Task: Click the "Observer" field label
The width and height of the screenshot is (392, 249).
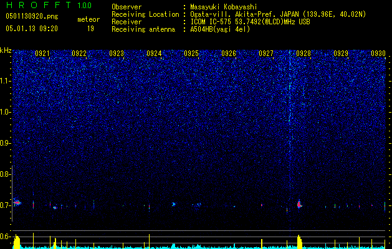Action: (127, 7)
